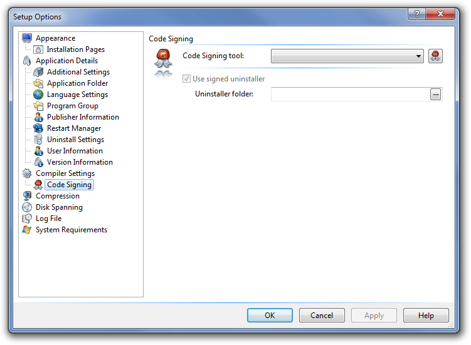Click the Log File icon

click(x=27, y=219)
